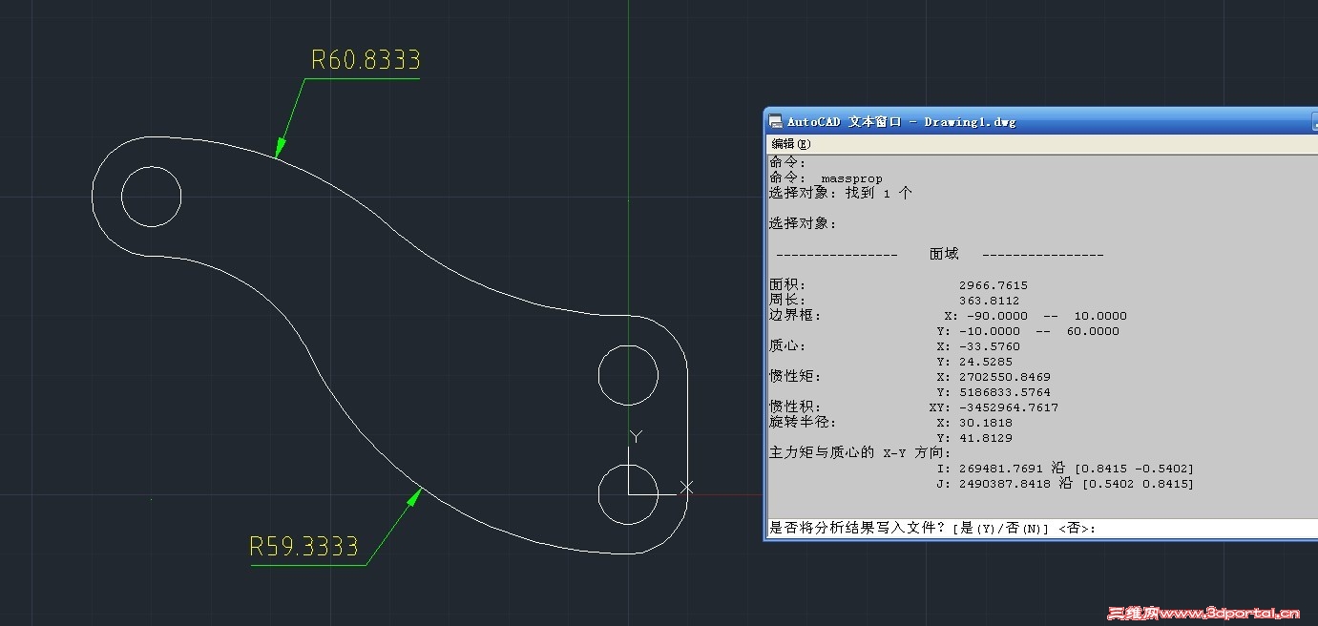Click the R59.3333 leader arrowhead on outline
The width and height of the screenshot is (1318, 626).
click(415, 496)
